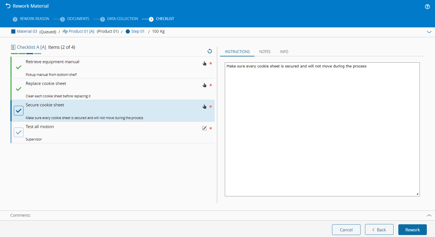Click the Cancel button
This screenshot has height=237, width=435.
[346, 230]
